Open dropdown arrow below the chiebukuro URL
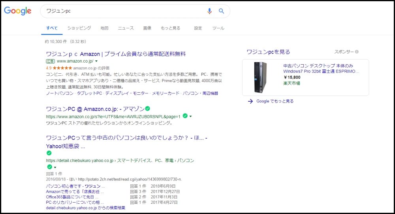 coord(55,167)
